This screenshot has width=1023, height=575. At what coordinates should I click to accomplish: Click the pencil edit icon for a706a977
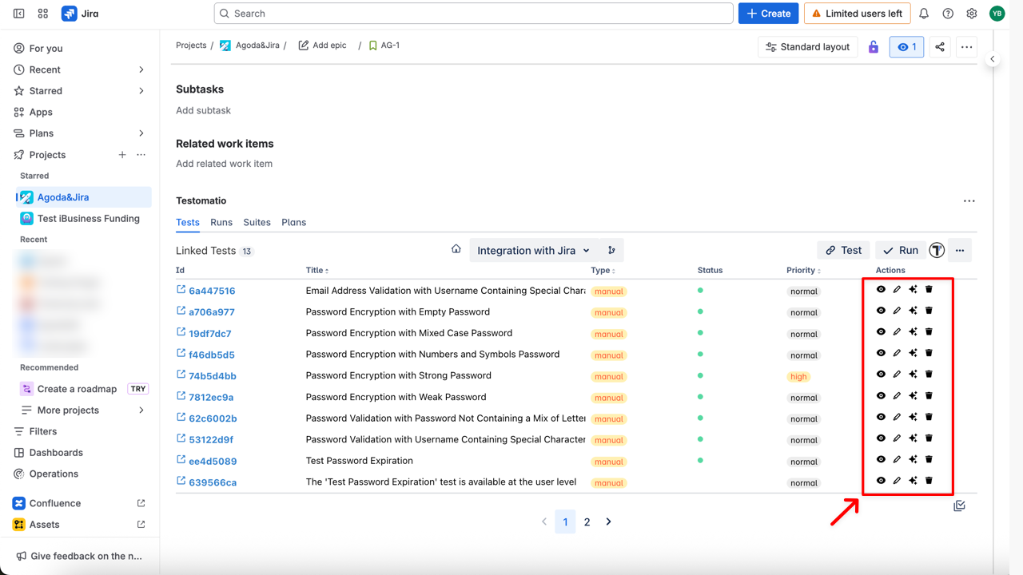(x=897, y=311)
